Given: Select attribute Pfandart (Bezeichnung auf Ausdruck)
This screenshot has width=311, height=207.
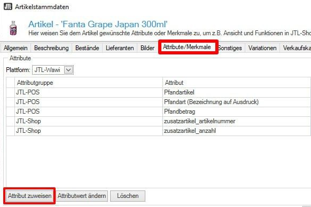Looking at the screenshot, I should coord(237,102).
